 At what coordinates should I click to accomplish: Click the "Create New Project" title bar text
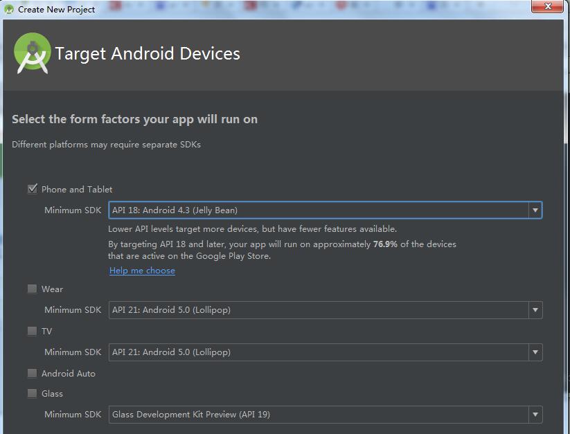pyautogui.click(x=57, y=10)
